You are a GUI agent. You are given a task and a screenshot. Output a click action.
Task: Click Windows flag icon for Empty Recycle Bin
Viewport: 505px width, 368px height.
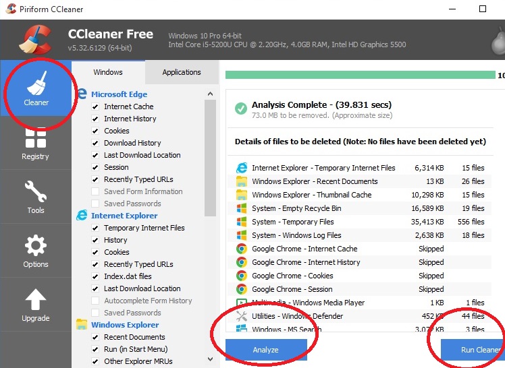pyautogui.click(x=242, y=208)
